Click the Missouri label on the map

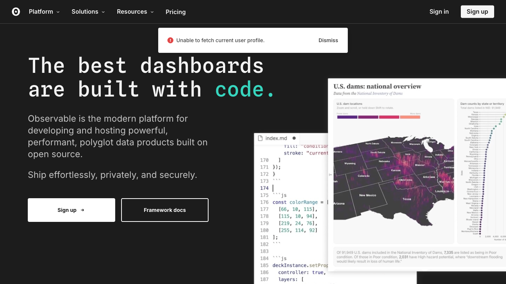420,165
